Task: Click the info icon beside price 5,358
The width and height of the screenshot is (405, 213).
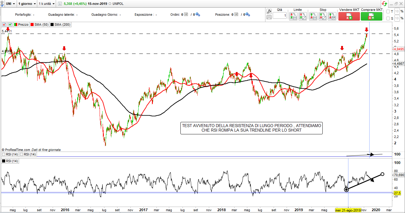Action: coord(60,4)
